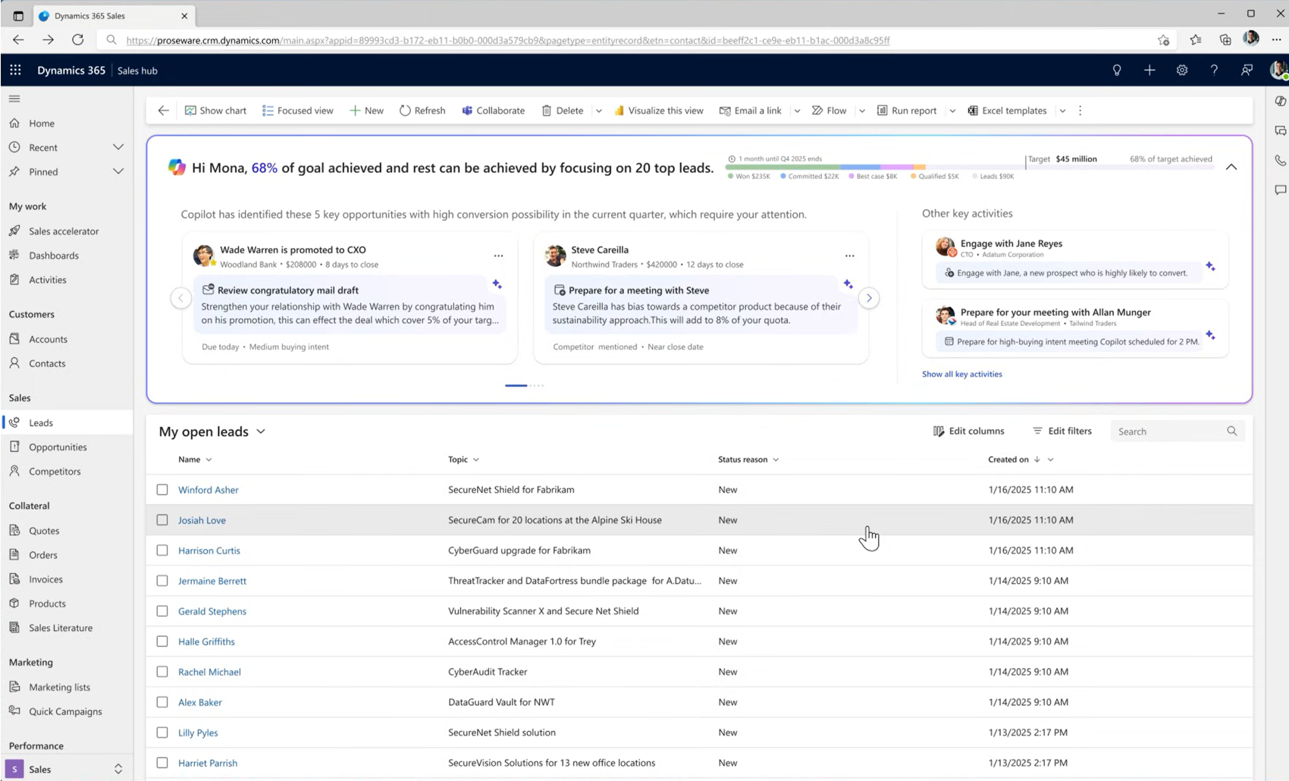Select checkbox for Jermaine Berrett
This screenshot has width=1289, height=781.
pos(162,581)
